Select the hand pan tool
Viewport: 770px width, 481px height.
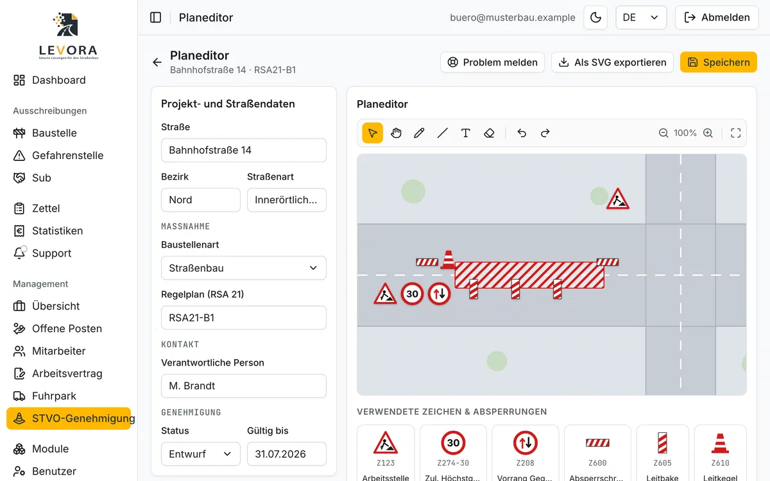396,133
